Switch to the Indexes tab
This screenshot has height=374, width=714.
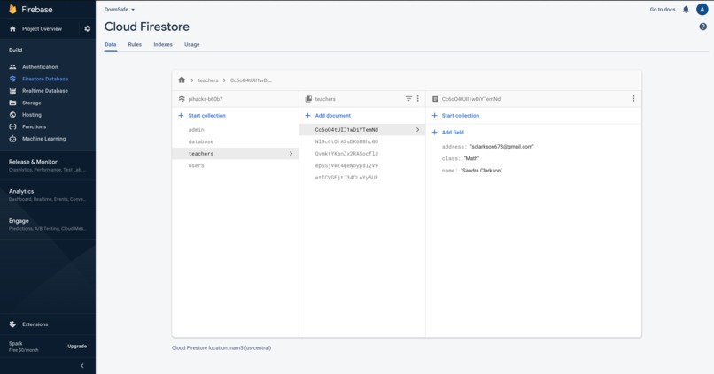click(163, 44)
